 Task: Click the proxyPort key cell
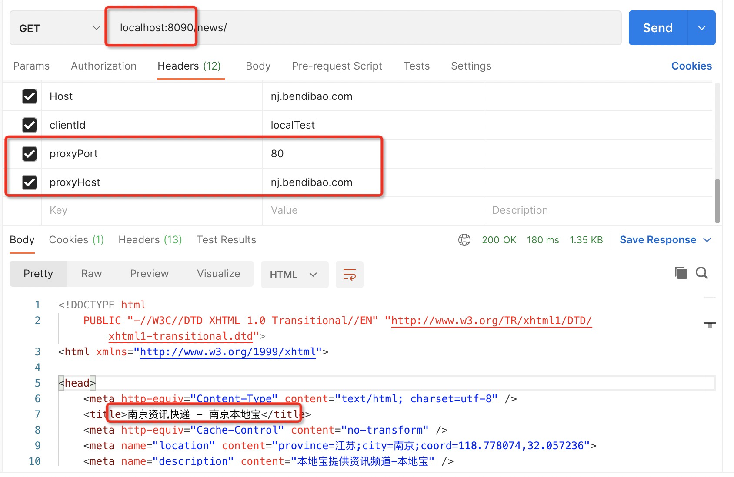coord(152,154)
